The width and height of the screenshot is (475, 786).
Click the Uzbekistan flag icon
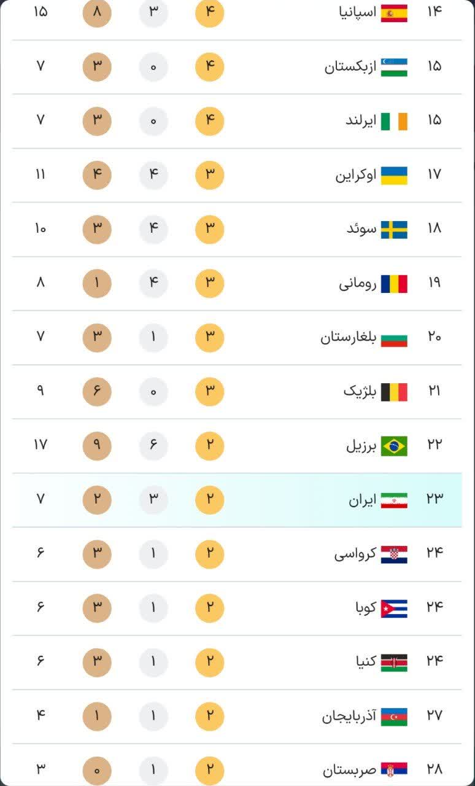(x=394, y=67)
